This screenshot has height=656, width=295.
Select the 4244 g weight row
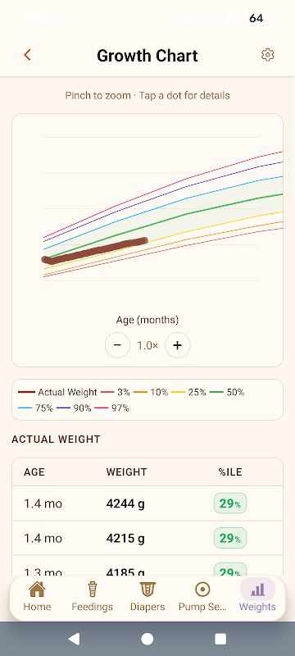point(147,503)
